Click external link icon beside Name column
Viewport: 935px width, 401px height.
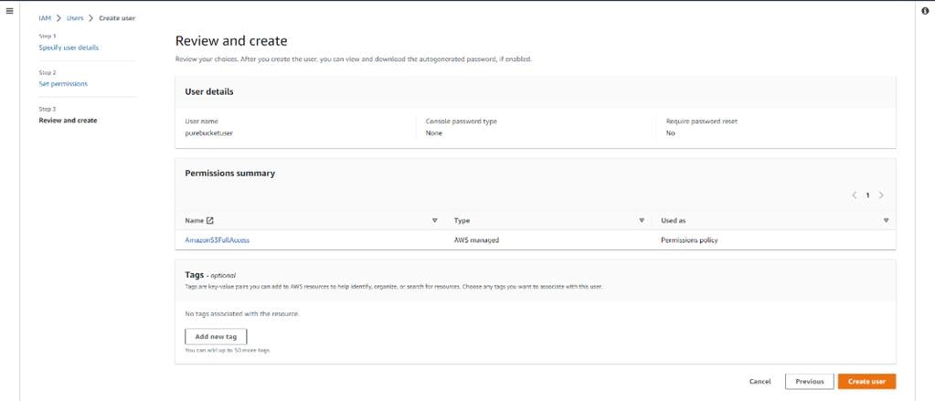pos(210,220)
